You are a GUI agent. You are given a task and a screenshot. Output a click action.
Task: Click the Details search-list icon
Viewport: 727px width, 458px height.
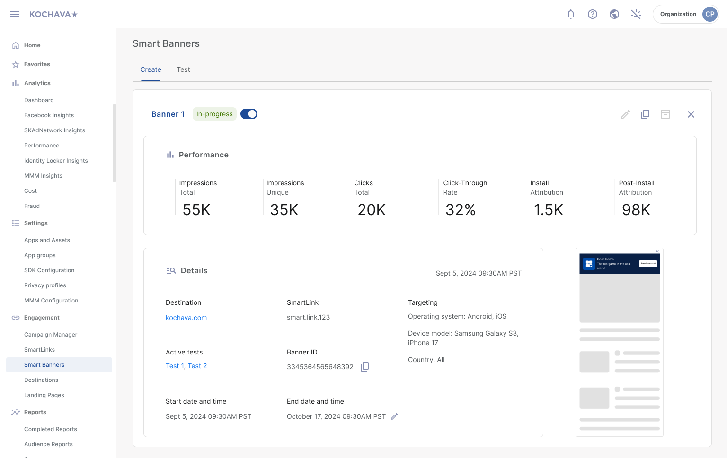(x=171, y=271)
